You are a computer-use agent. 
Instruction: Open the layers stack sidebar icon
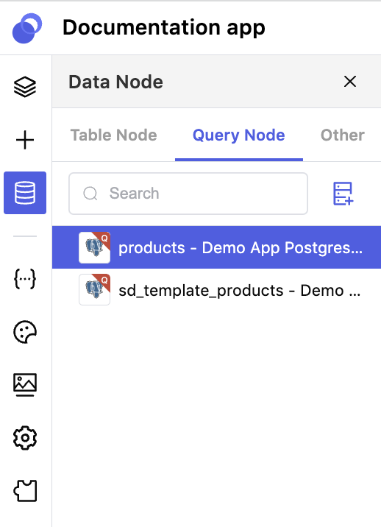(25, 87)
